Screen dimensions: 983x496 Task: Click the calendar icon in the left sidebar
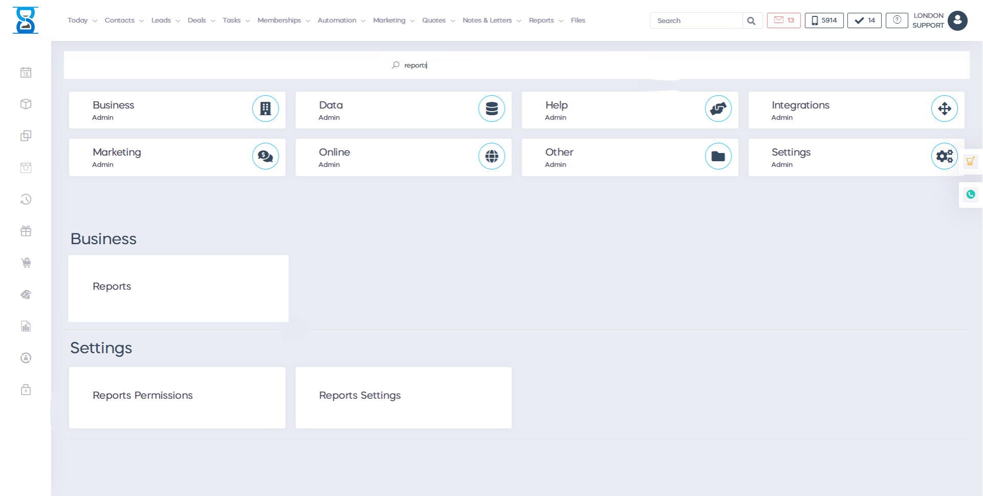point(26,73)
